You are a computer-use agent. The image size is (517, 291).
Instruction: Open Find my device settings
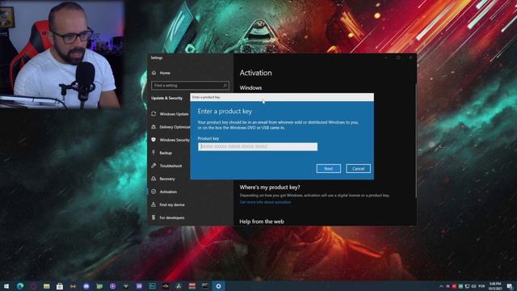tap(168, 205)
